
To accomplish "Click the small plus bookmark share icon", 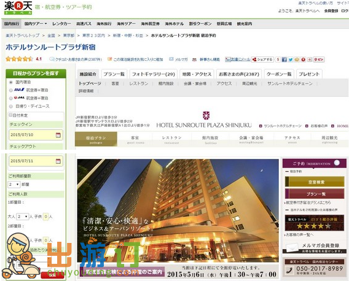I will click(310, 60).
